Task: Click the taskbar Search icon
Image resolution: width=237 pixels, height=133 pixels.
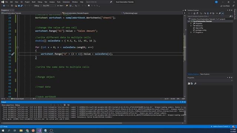Action: (9, 130)
